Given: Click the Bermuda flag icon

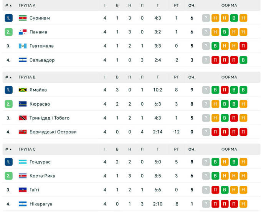Looking at the screenshot, I should pyautogui.click(x=23, y=132).
